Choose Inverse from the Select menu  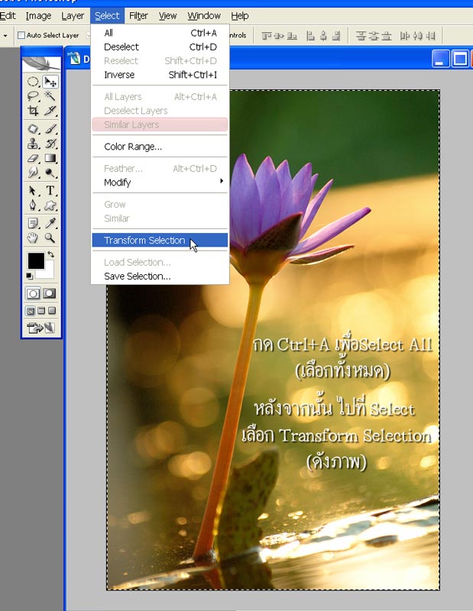click(160, 75)
